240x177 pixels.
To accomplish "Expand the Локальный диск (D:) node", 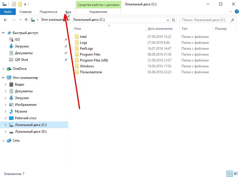I will (x=6, y=132).
